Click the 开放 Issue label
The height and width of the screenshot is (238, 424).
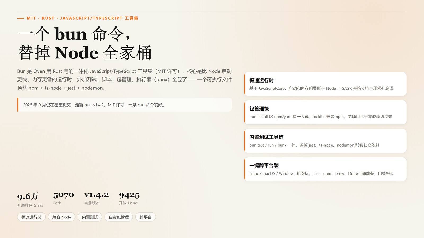point(128,203)
